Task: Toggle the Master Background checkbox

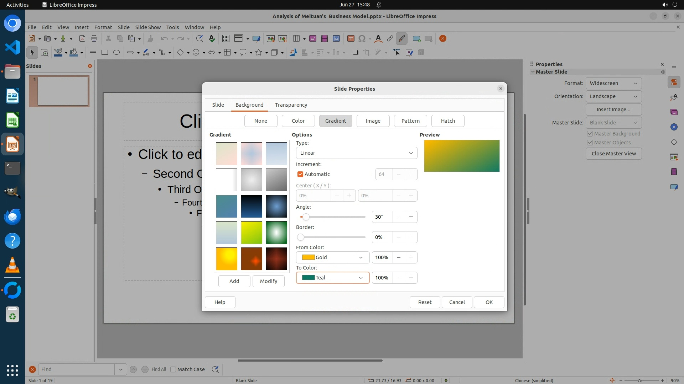Action: (590, 134)
